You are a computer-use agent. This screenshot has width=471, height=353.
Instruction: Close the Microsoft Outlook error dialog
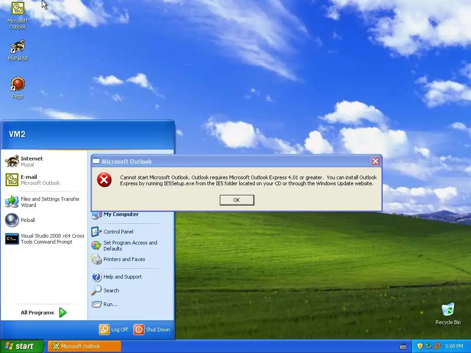coord(375,161)
